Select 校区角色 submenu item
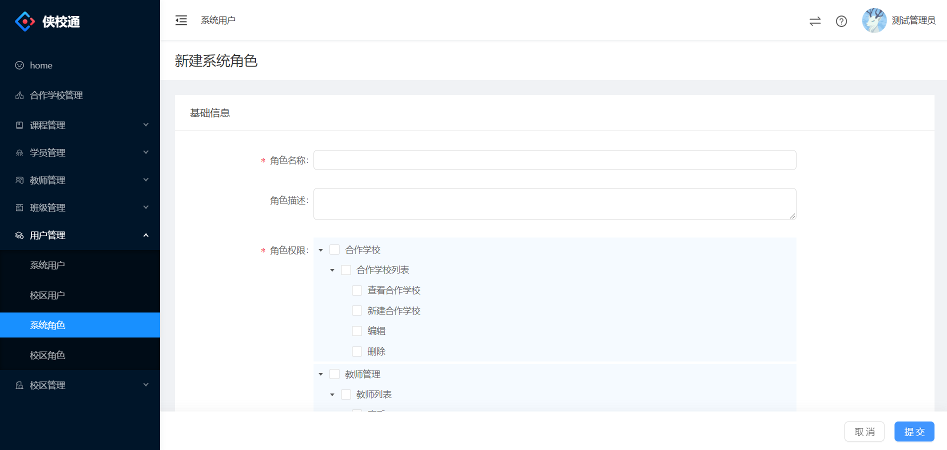The width and height of the screenshot is (947, 450). pyautogui.click(x=80, y=355)
